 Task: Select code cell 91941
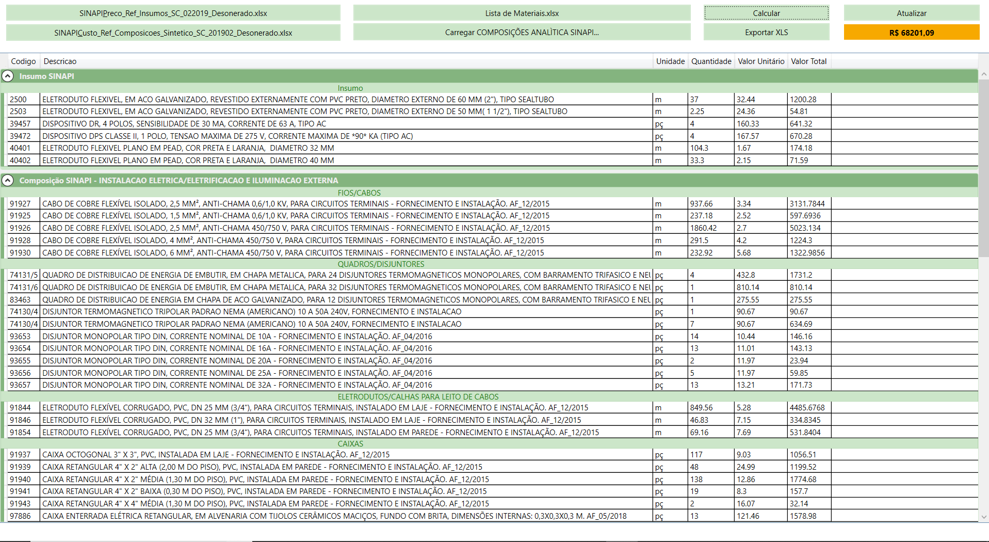[24, 491]
